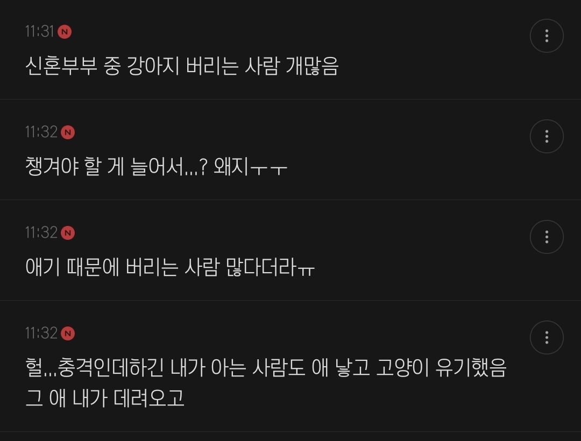Select comment line '헐...충격인데하긴 내가 아는 사람도'
The image size is (581, 441).
(x=165, y=368)
